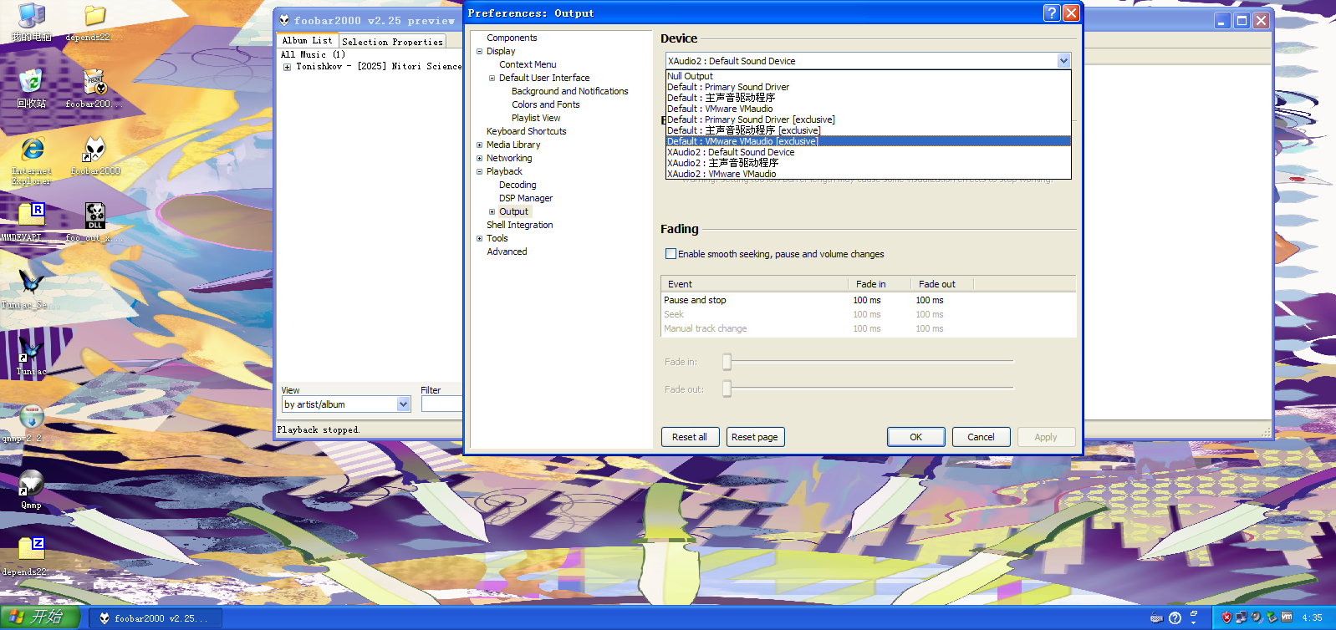Open the depends22 folder icon at top
1336x630 pixels.
(x=94, y=22)
